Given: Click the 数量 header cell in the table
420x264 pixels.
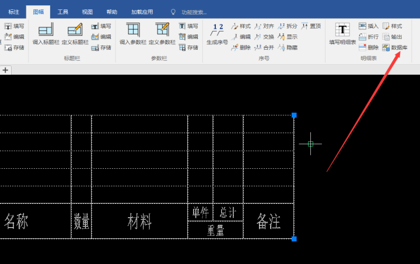Looking at the screenshot, I should 82,221.
